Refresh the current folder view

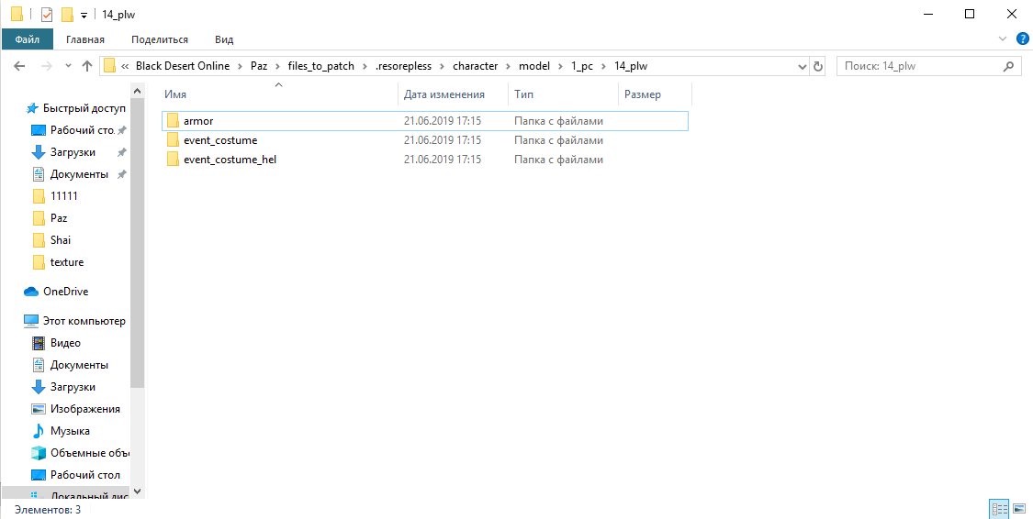[x=818, y=66]
